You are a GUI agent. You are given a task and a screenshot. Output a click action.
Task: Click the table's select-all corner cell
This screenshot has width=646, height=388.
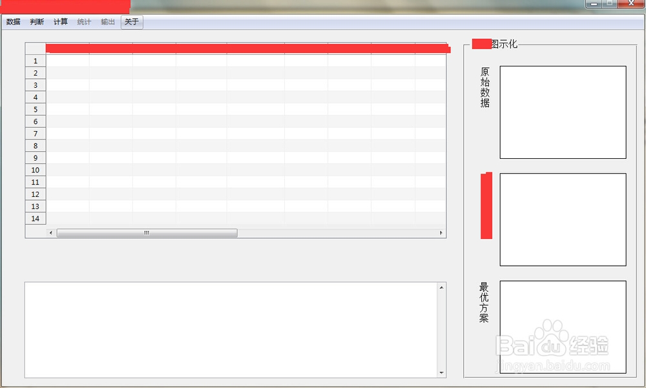coord(36,48)
